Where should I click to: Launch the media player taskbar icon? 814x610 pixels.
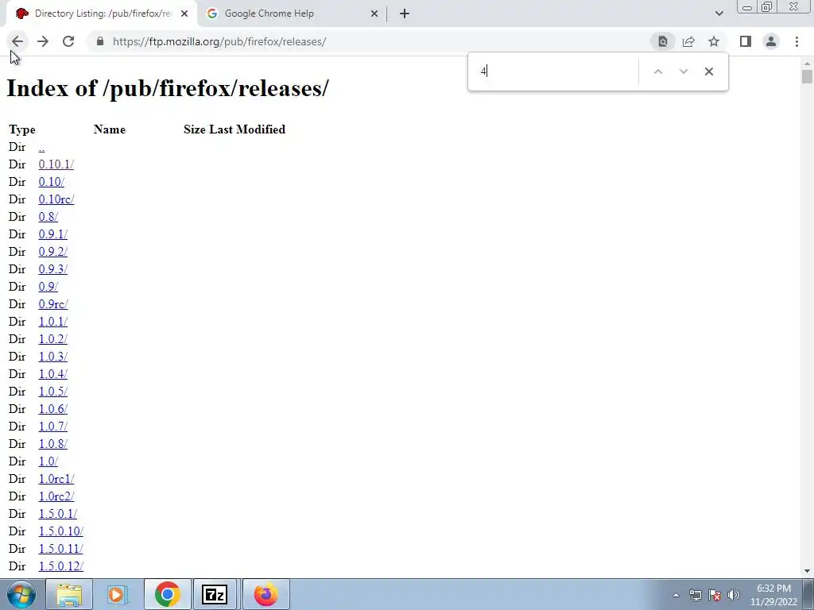point(118,594)
